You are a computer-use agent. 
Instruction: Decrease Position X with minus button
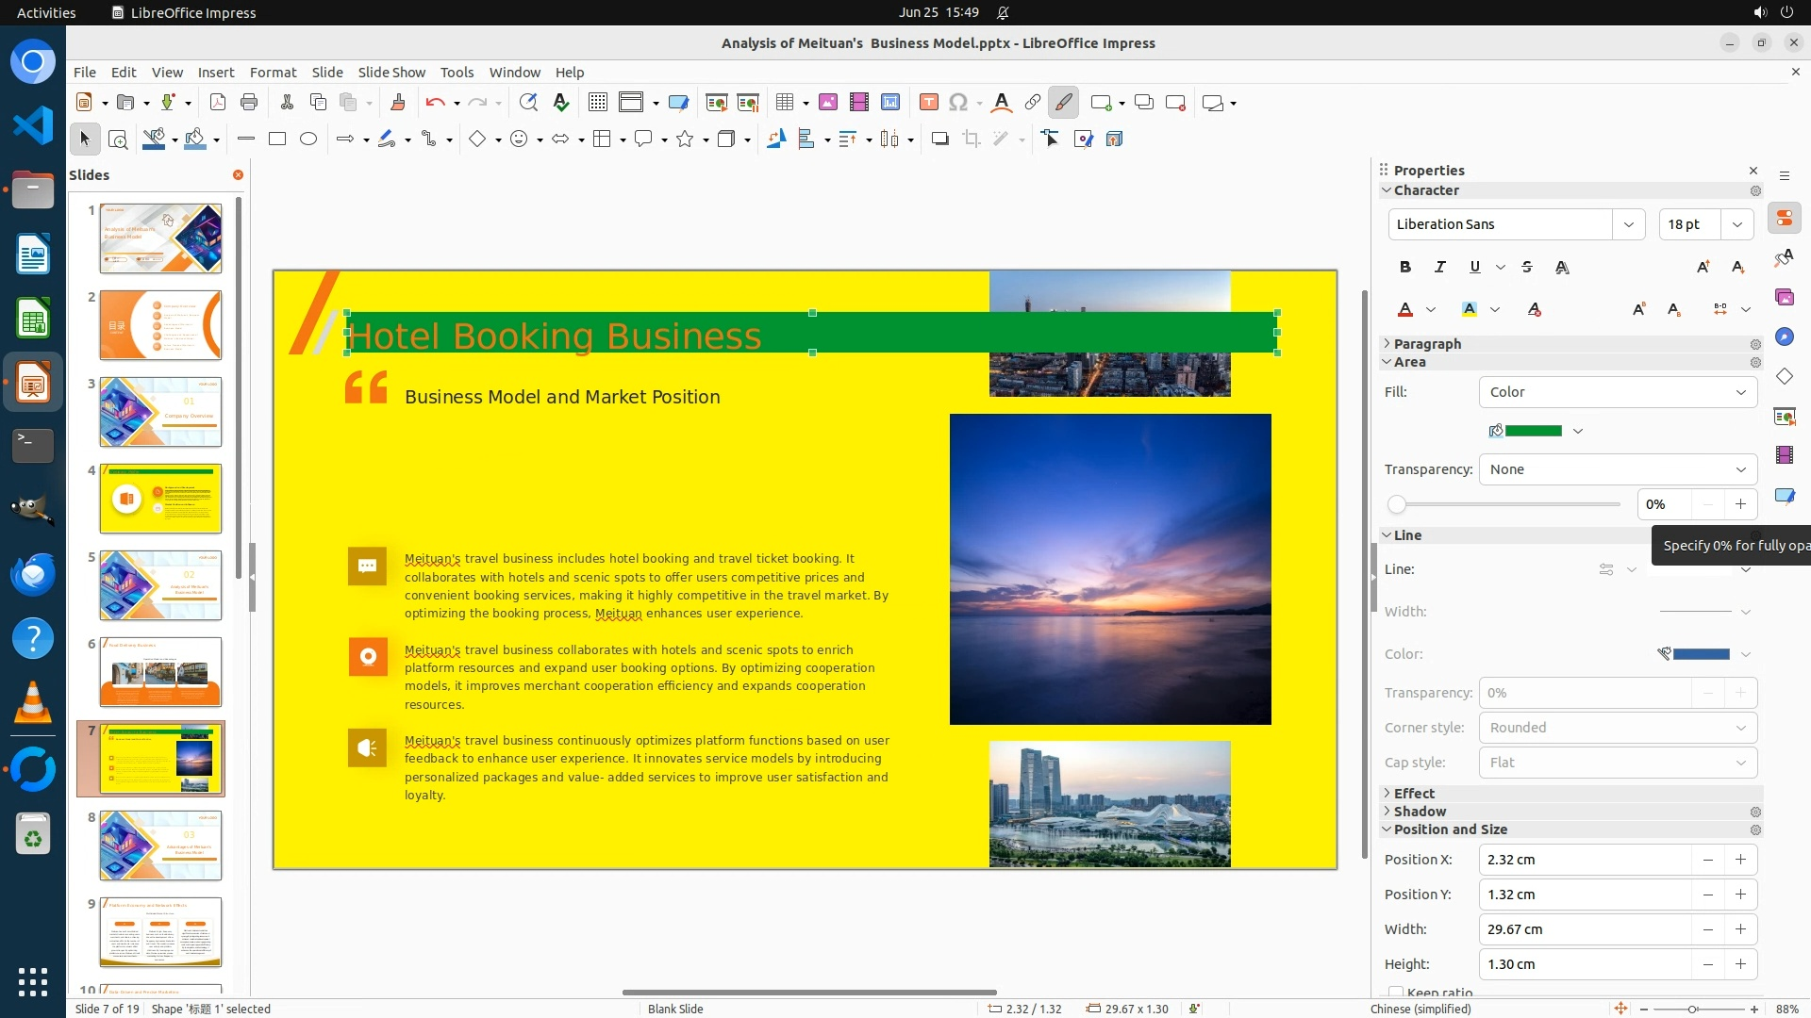[x=1707, y=860]
